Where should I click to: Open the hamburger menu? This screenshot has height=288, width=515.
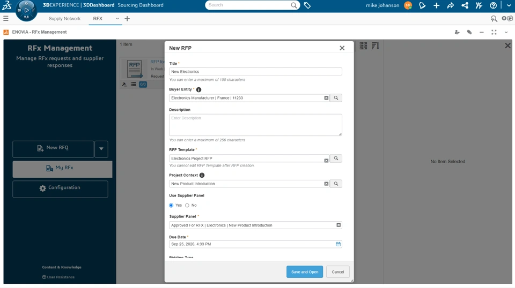[6, 19]
